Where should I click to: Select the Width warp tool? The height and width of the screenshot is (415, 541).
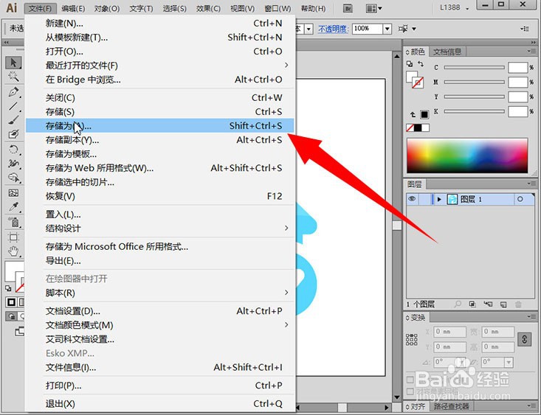click(x=13, y=164)
